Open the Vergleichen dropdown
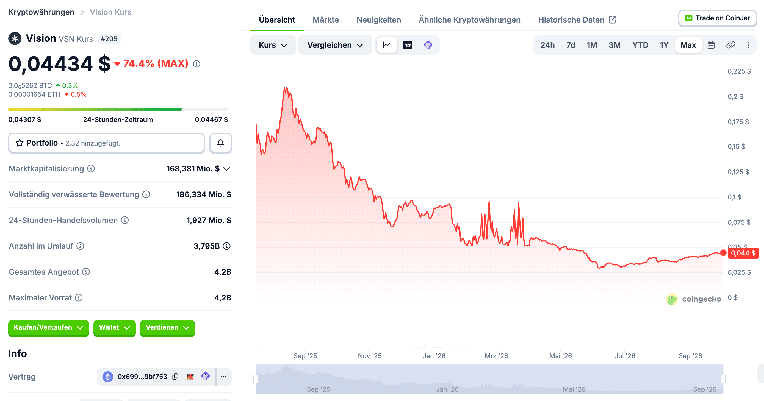 point(335,45)
